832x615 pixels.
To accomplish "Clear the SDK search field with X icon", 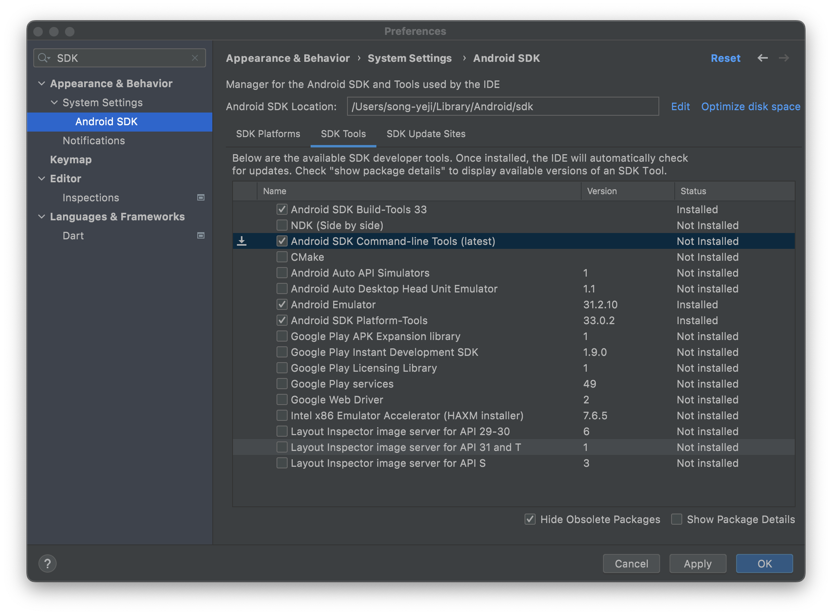I will tap(195, 58).
